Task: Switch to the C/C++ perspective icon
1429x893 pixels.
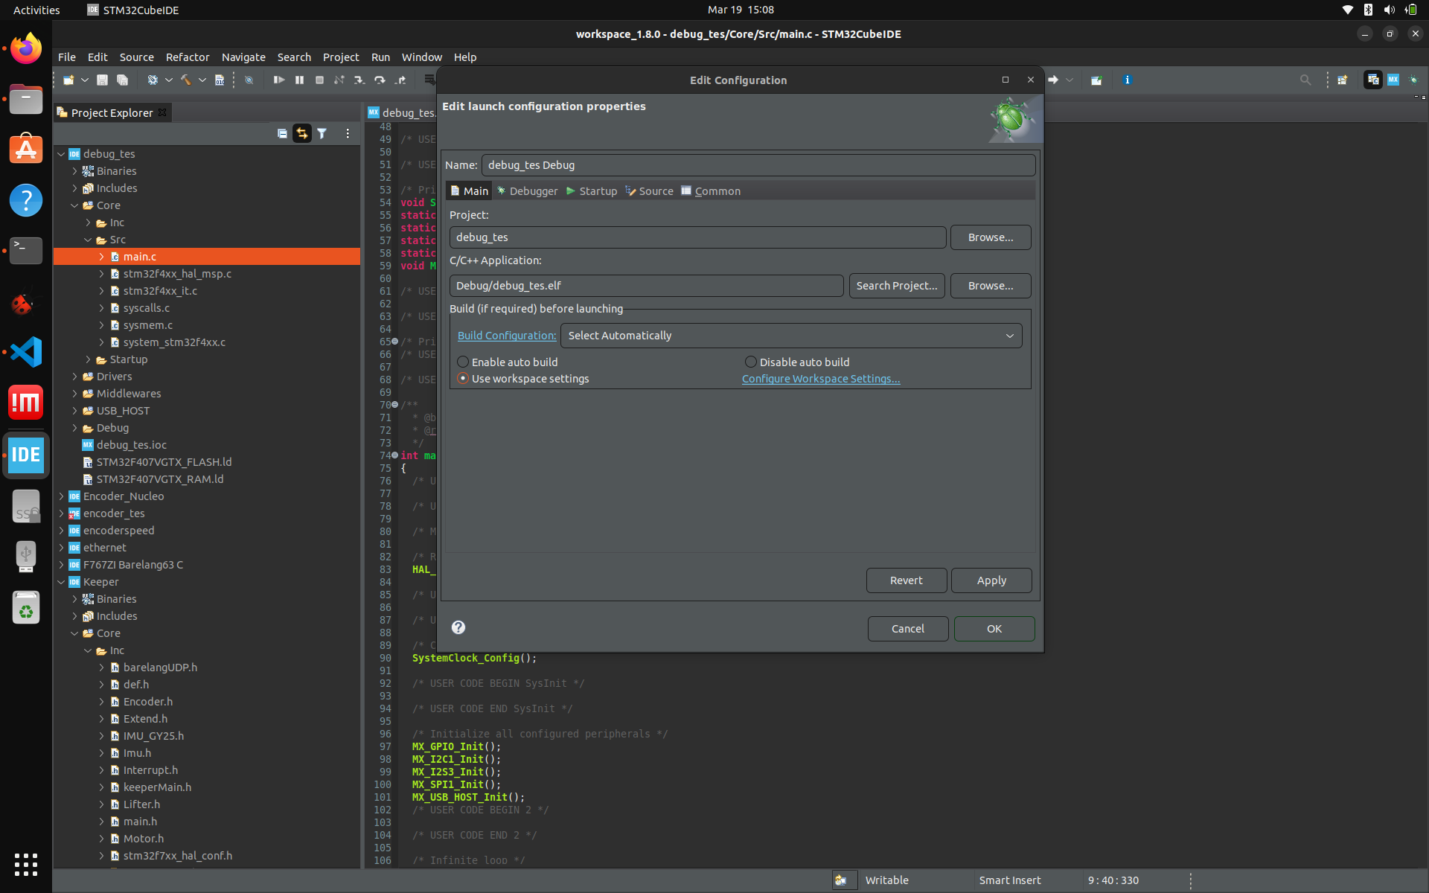Action: pos(1373,80)
